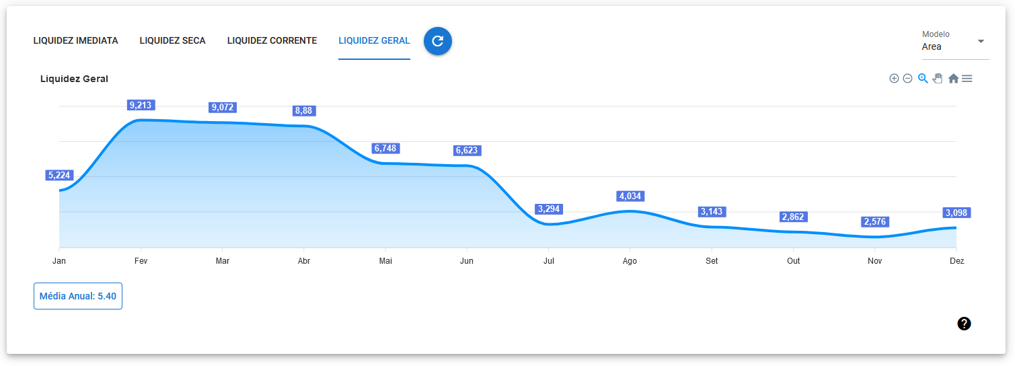Screen dimensions: 1015x366
Task: Reset chart zoom with home icon
Action: (953, 79)
